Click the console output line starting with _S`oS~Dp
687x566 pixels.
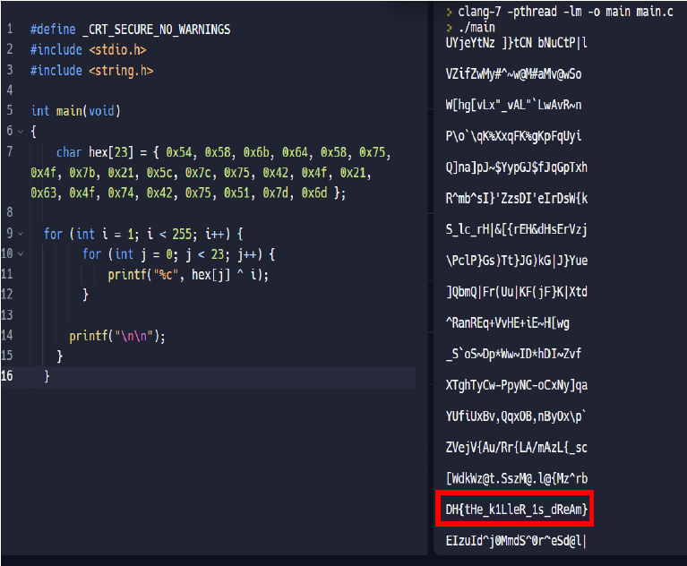[x=513, y=354]
